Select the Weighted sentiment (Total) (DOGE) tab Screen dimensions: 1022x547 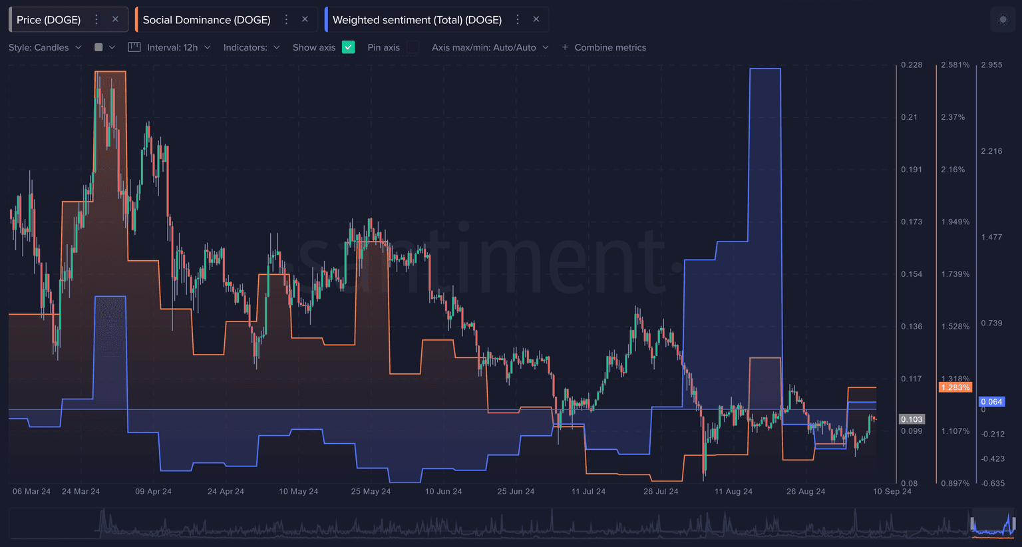417,20
